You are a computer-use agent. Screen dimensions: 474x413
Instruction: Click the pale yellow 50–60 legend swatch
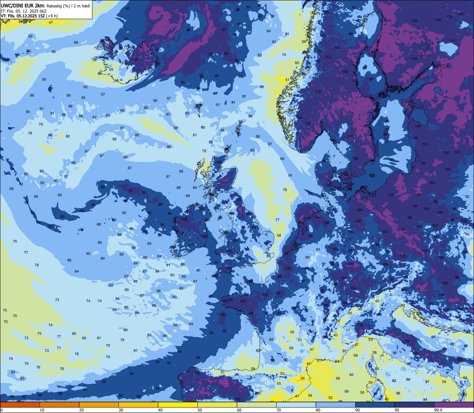[x=217, y=404]
